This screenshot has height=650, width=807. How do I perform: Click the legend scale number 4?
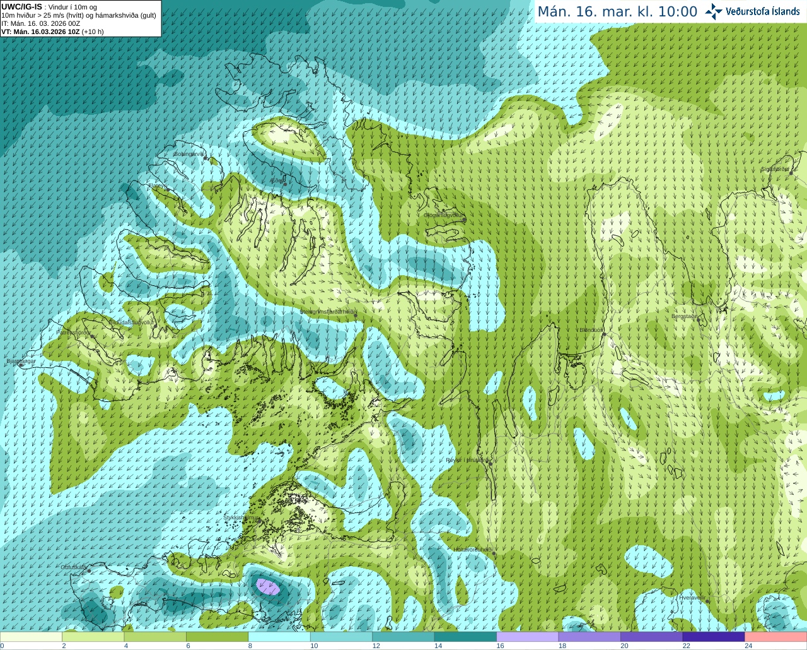pyautogui.click(x=126, y=646)
